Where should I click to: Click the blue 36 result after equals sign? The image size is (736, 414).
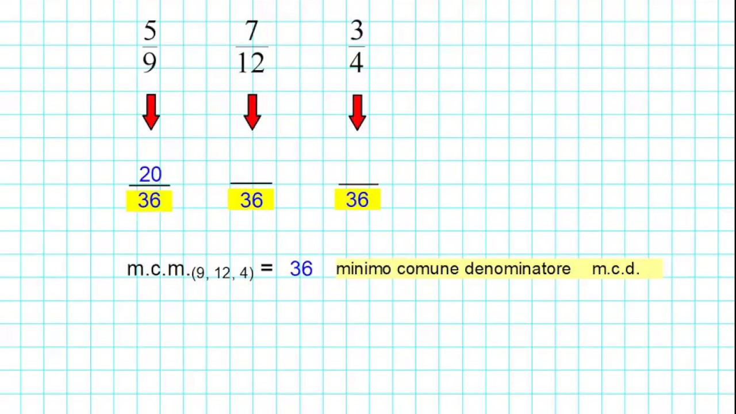301,269
